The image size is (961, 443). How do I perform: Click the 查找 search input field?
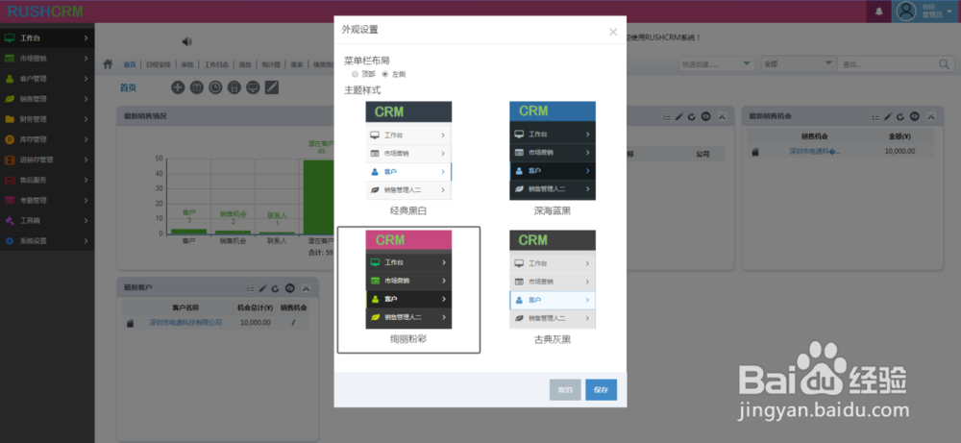(x=887, y=63)
